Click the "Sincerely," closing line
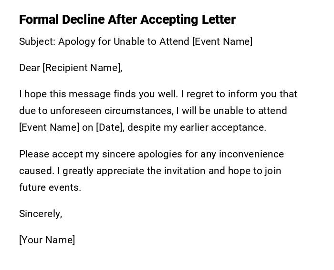This screenshot has height=270, width=334. (41, 214)
